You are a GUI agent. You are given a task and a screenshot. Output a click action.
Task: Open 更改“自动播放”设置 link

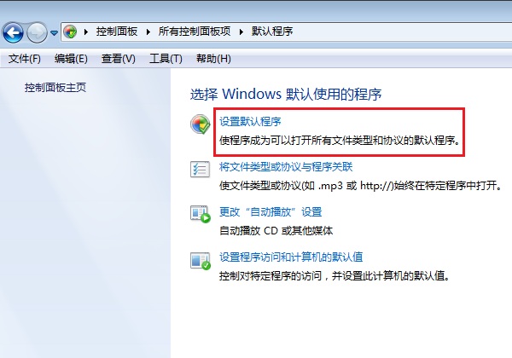coord(271,212)
